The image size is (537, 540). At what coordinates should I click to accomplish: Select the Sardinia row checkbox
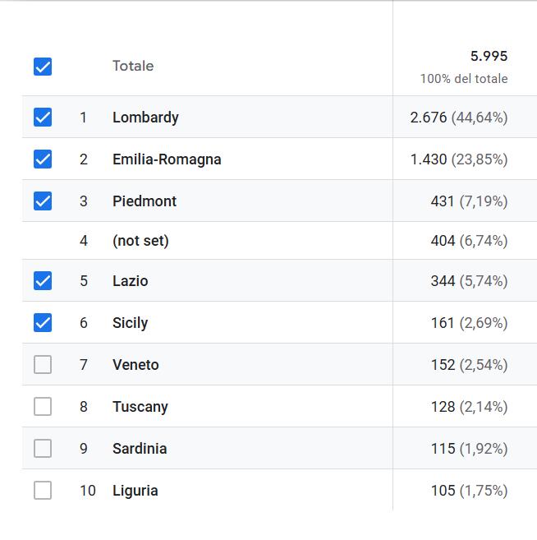point(43,449)
